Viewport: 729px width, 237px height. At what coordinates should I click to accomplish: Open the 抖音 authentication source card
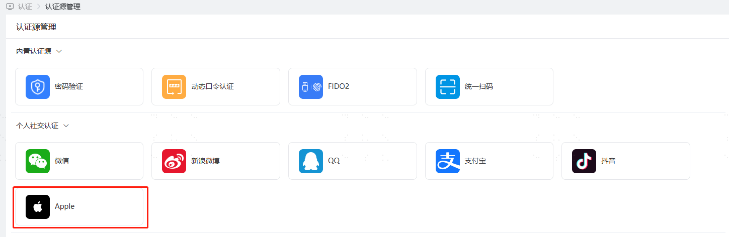coord(626,161)
